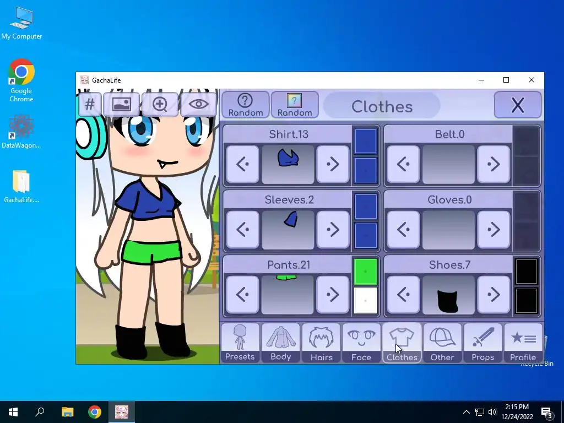Open the green Pants color swatch

tap(366, 272)
